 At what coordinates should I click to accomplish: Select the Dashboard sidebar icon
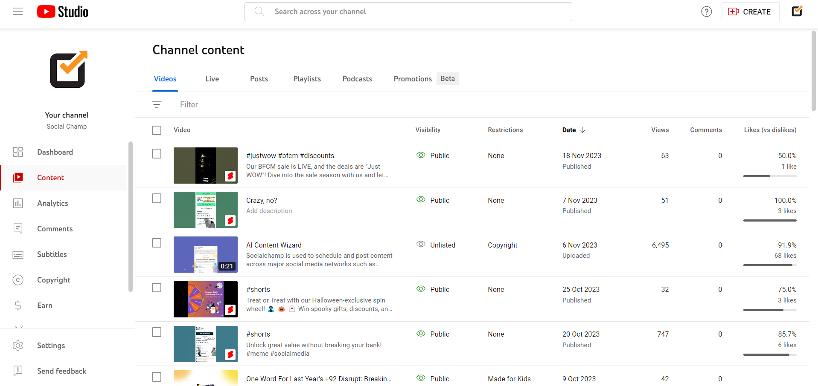pyautogui.click(x=18, y=152)
